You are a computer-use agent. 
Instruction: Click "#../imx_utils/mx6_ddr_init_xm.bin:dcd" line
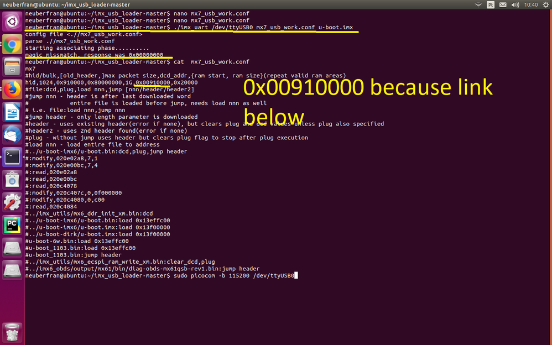[88, 213]
